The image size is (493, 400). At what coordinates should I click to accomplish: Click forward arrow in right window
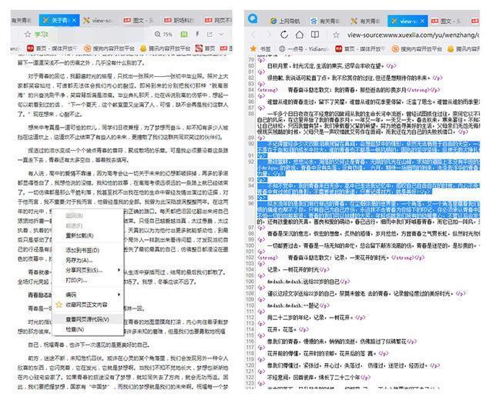click(269, 35)
